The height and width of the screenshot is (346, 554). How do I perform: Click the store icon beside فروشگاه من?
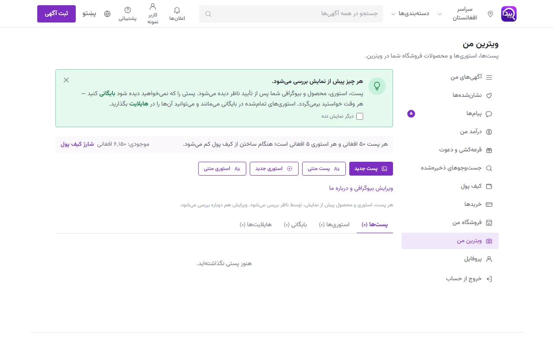pos(490,223)
